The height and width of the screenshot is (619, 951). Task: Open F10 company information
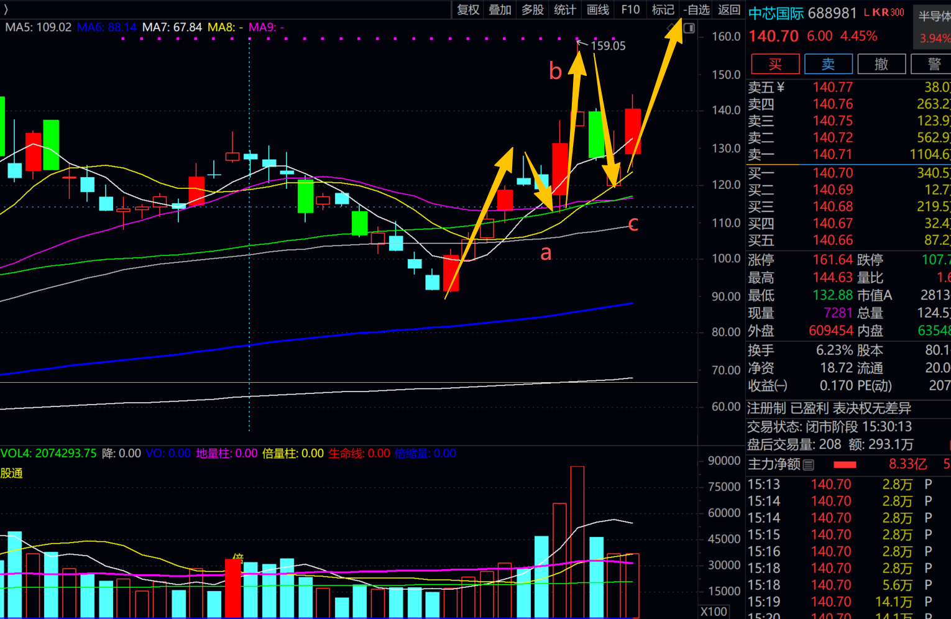630,10
